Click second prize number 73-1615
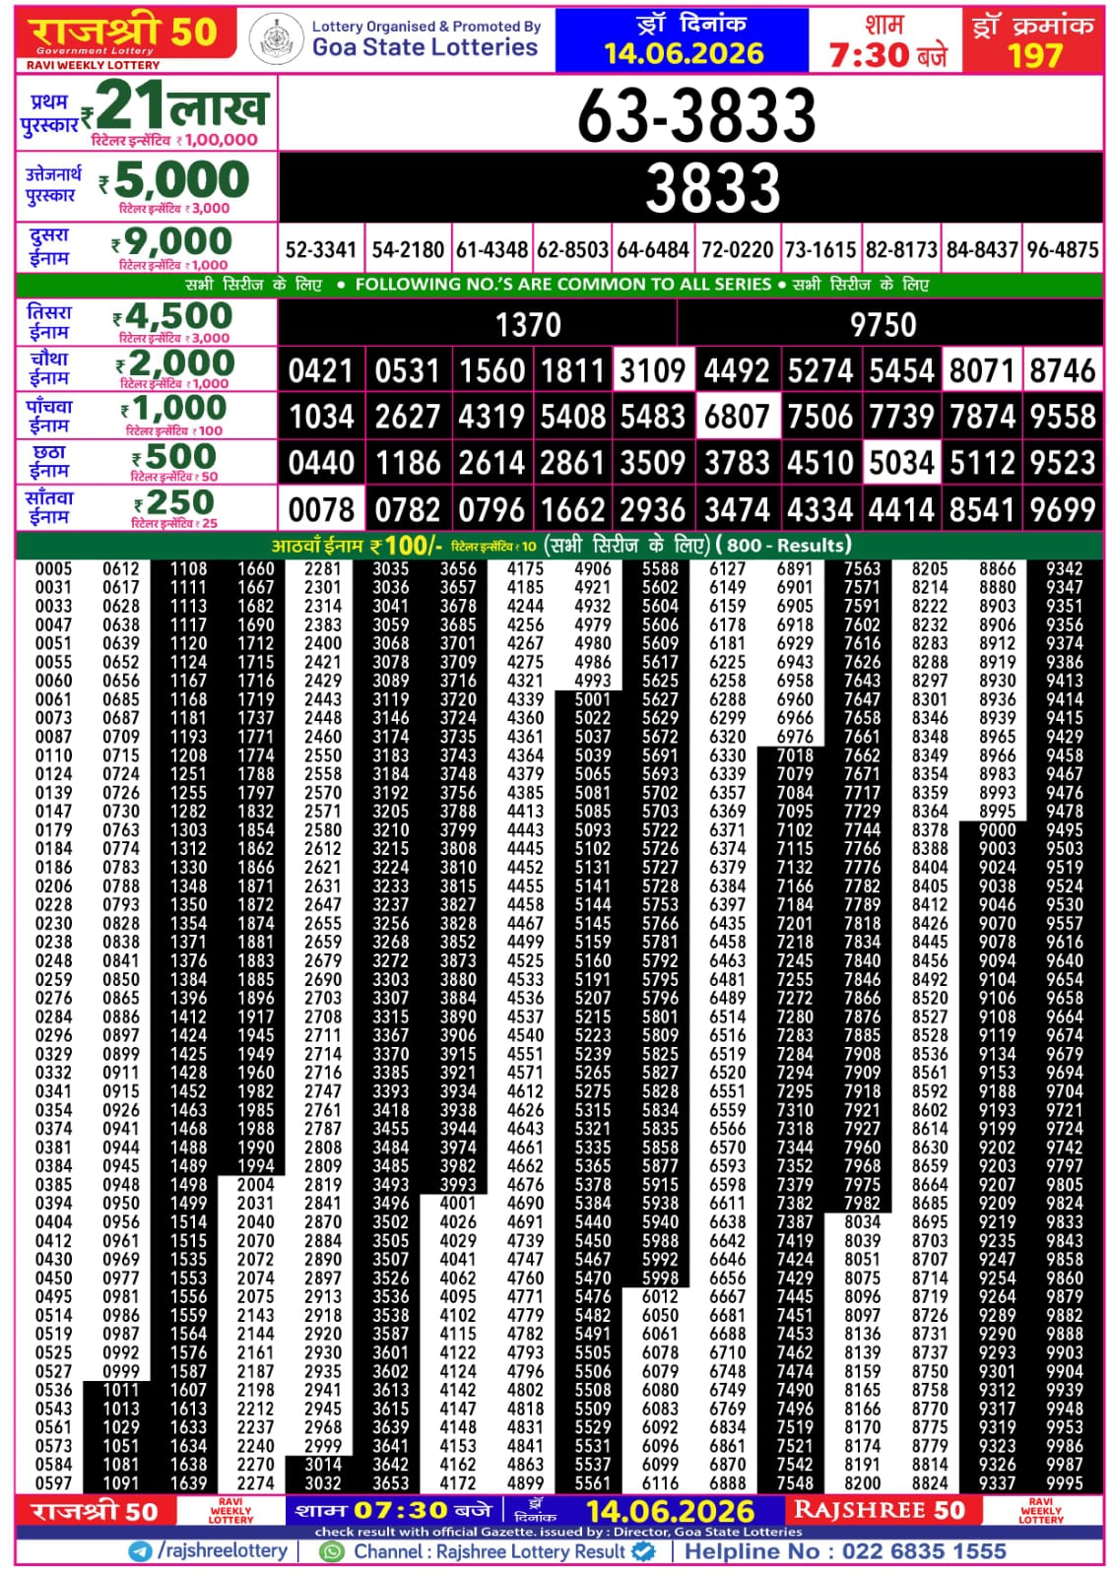This screenshot has height=1575, width=1114. 820,249
